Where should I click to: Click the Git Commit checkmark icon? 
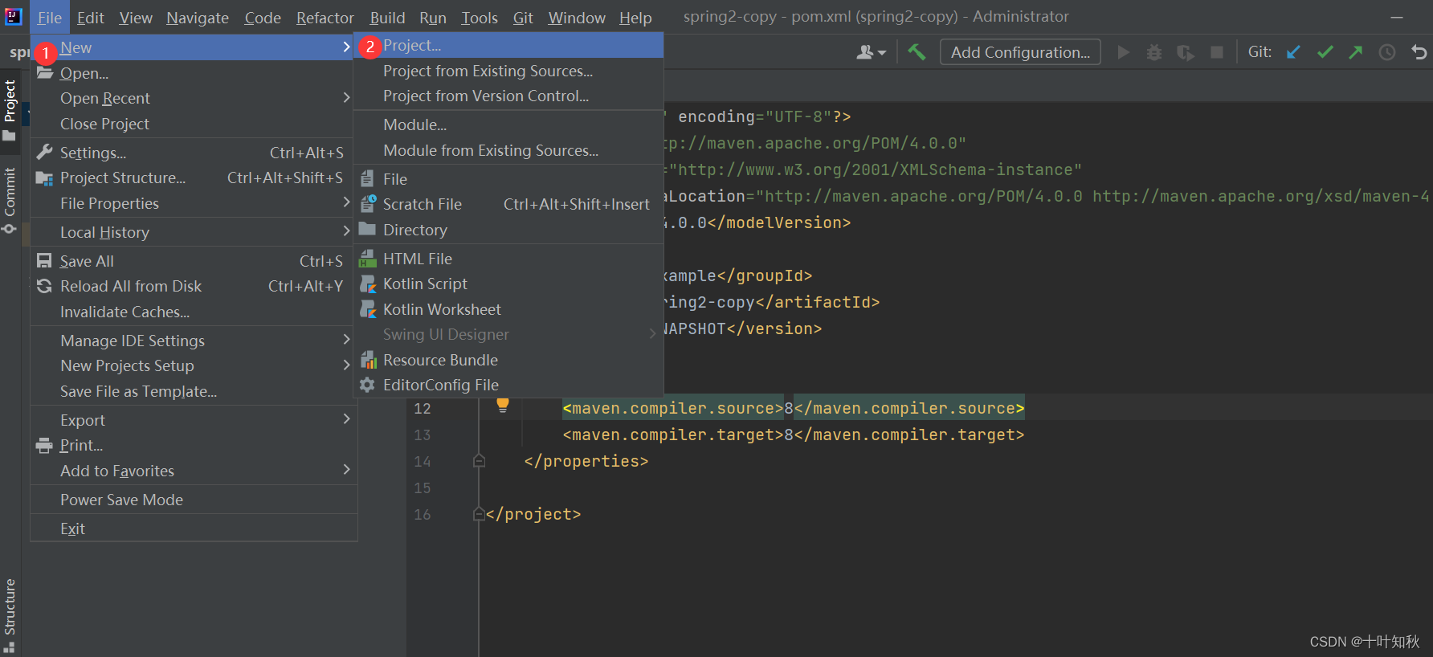[1325, 52]
